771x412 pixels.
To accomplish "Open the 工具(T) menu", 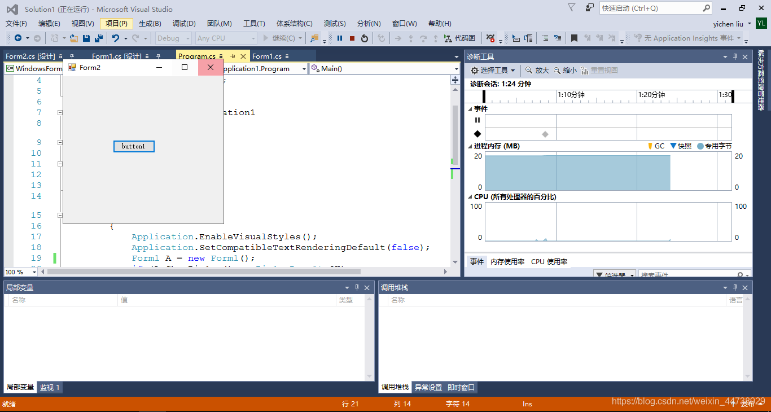I will tap(254, 23).
